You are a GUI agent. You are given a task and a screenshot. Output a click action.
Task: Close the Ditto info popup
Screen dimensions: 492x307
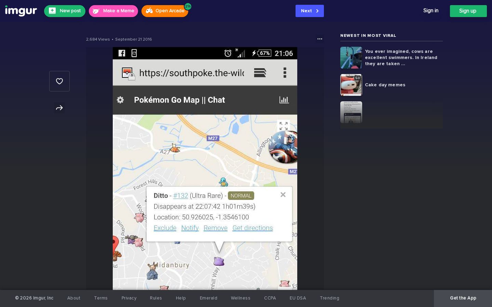(283, 194)
